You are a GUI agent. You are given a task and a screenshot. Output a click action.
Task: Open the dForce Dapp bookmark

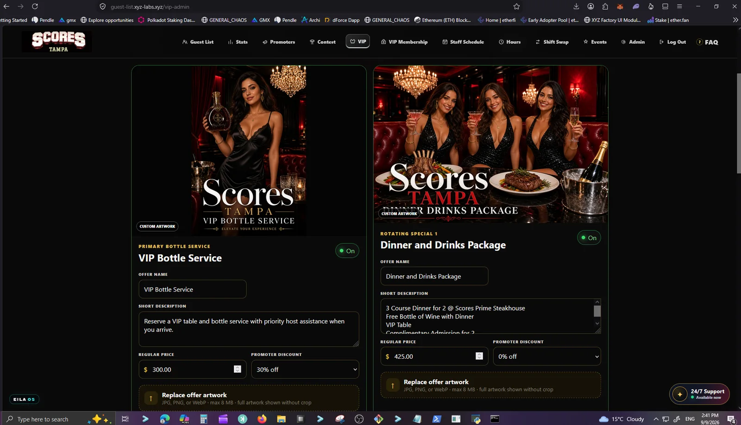coord(342,20)
